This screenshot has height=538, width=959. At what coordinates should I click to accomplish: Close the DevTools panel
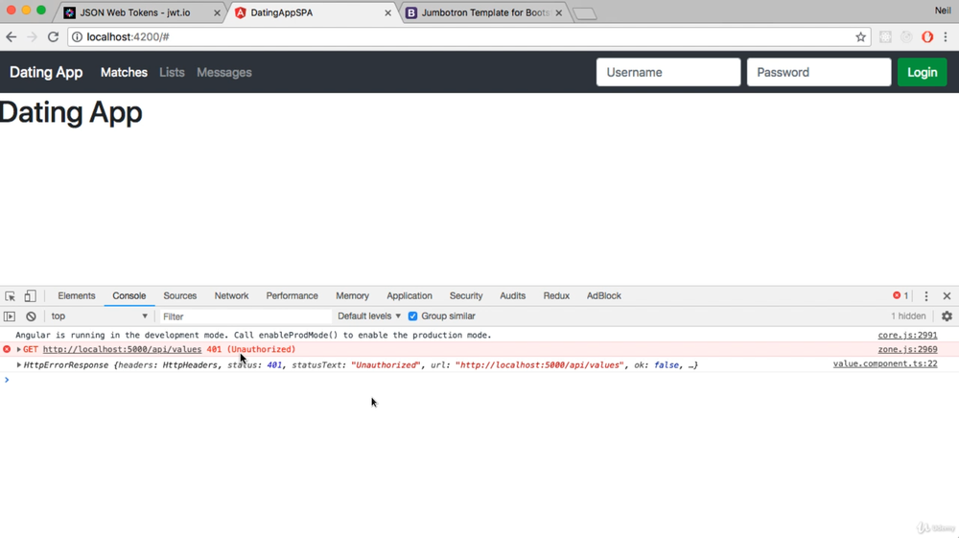(947, 296)
